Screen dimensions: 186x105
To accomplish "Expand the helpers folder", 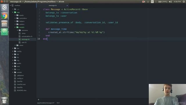I will 15,21.
